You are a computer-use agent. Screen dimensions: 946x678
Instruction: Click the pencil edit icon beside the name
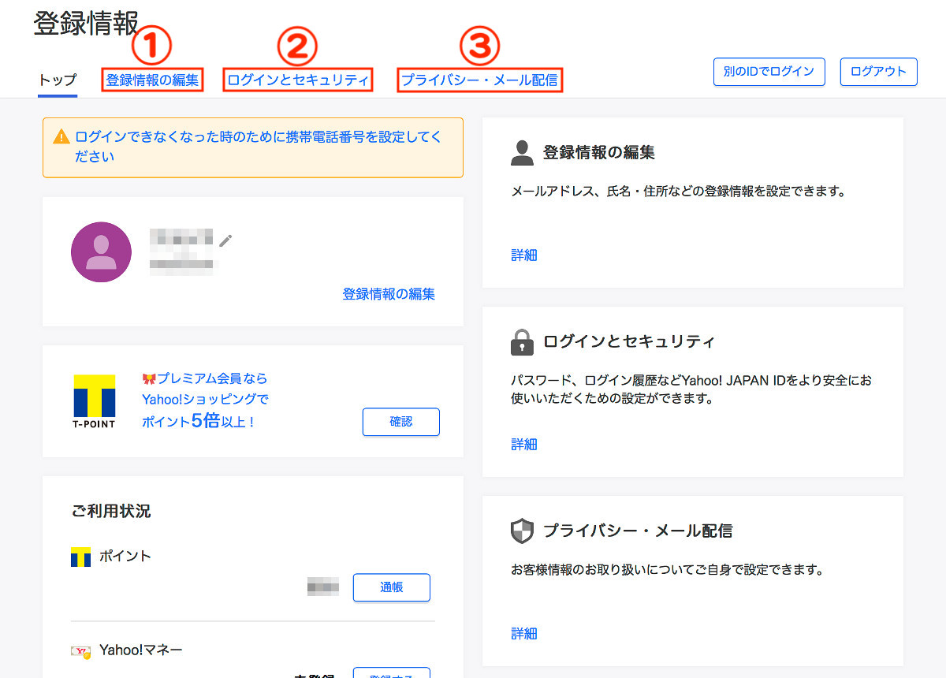click(225, 240)
